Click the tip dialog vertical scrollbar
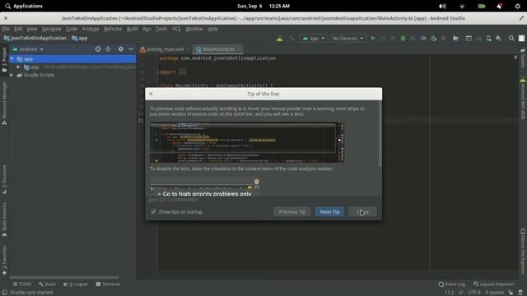The width and height of the screenshot is (527, 296). (x=380, y=134)
